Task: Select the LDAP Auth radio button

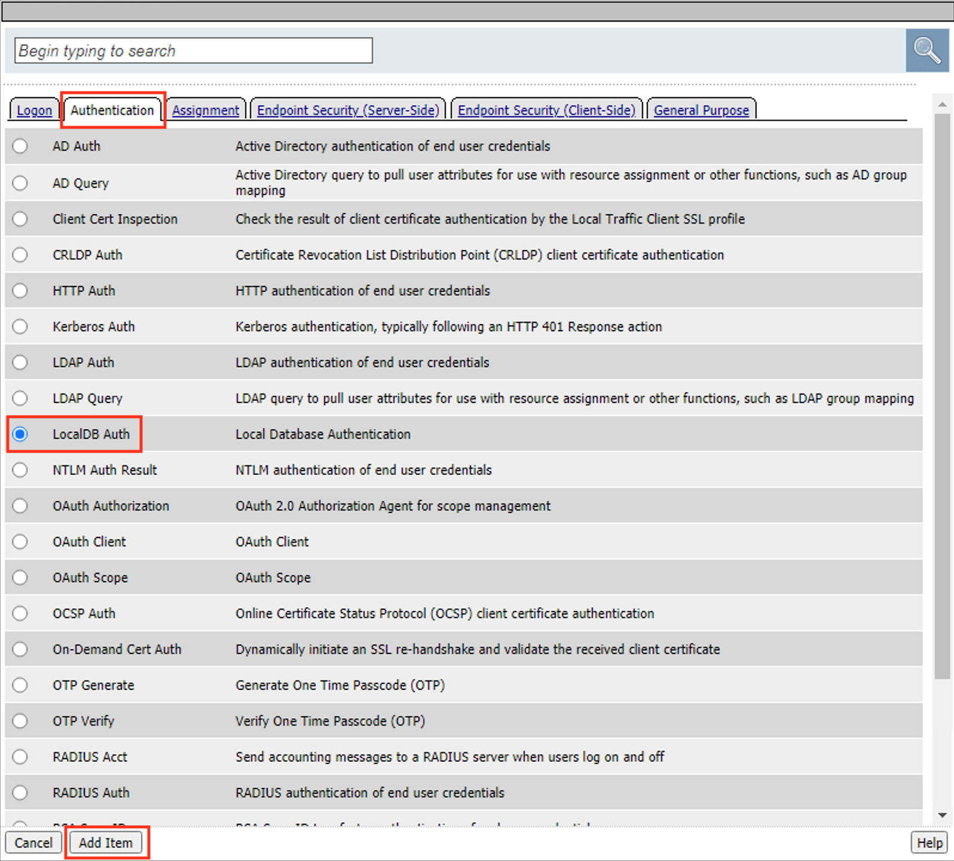Action: [x=20, y=362]
